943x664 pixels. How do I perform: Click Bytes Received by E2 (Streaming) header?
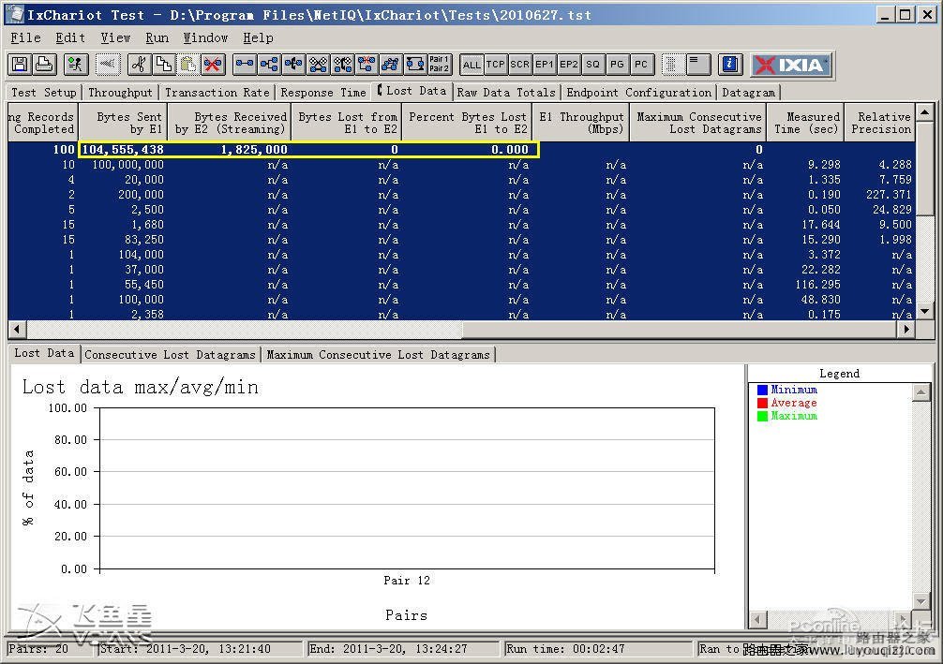coord(229,123)
